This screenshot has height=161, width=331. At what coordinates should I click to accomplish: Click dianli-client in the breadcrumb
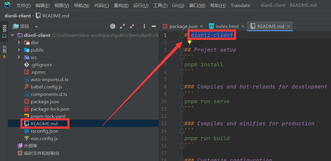point(17,16)
